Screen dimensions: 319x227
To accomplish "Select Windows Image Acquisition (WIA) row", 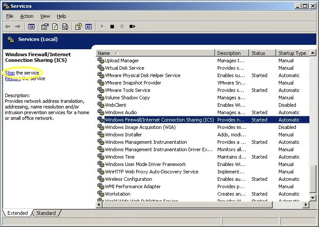I will (x=202, y=127).
